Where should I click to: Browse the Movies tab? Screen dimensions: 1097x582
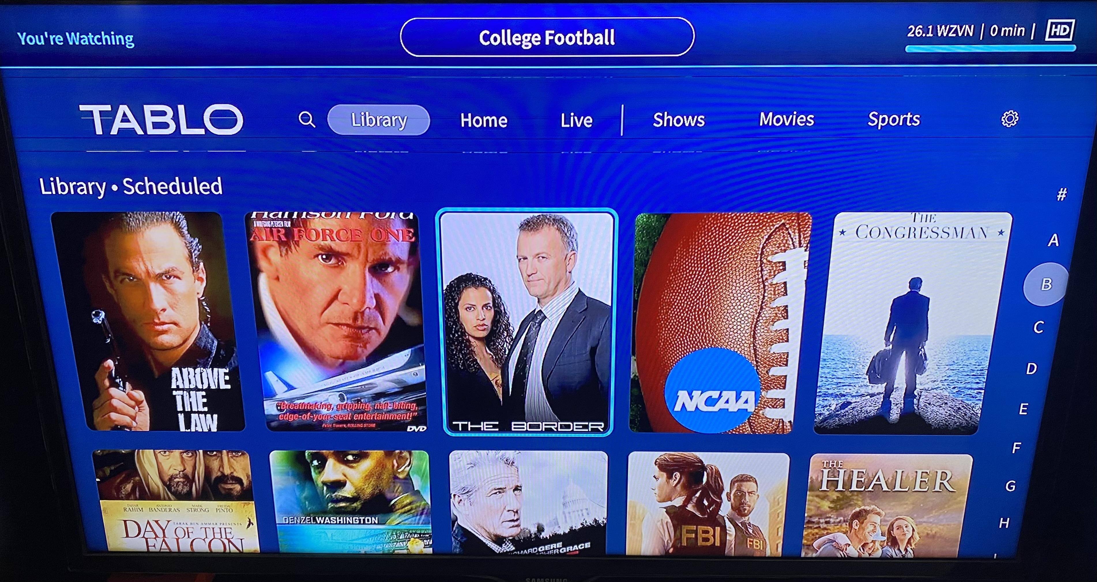pos(786,119)
